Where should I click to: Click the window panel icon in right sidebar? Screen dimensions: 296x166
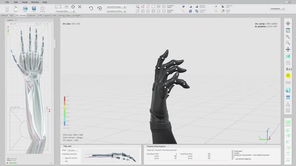coord(288,30)
